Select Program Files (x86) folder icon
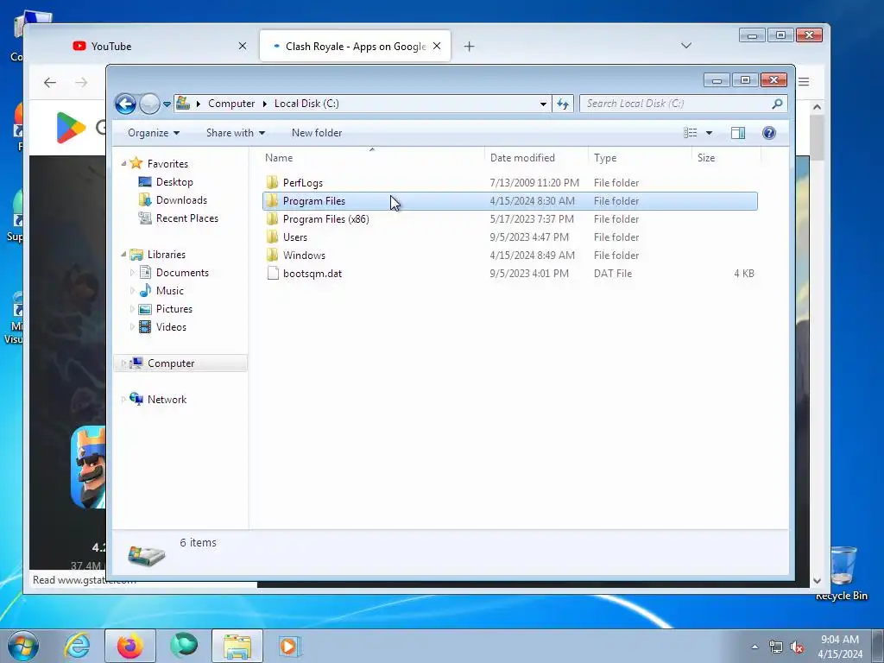The height and width of the screenshot is (663, 884). (272, 218)
